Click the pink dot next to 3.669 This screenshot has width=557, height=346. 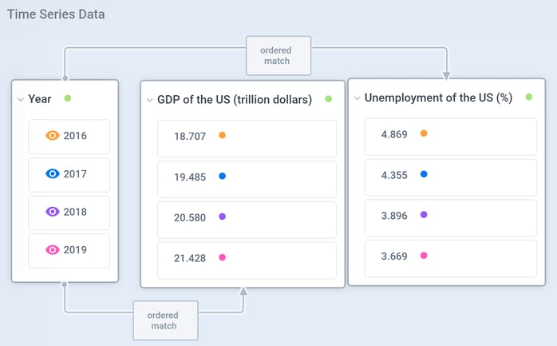pyautogui.click(x=424, y=256)
